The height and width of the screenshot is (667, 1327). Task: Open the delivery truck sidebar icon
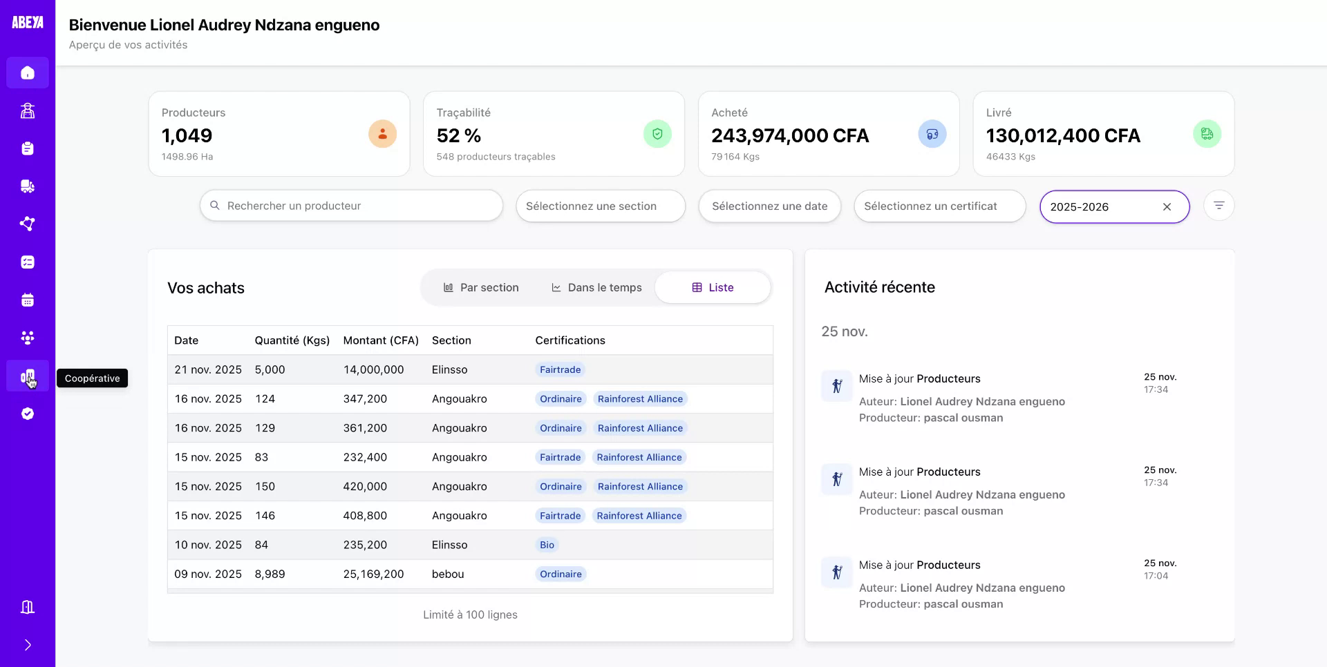coord(28,186)
